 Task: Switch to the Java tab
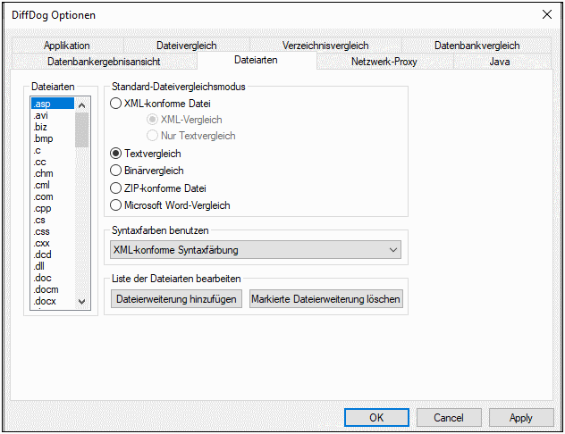500,62
